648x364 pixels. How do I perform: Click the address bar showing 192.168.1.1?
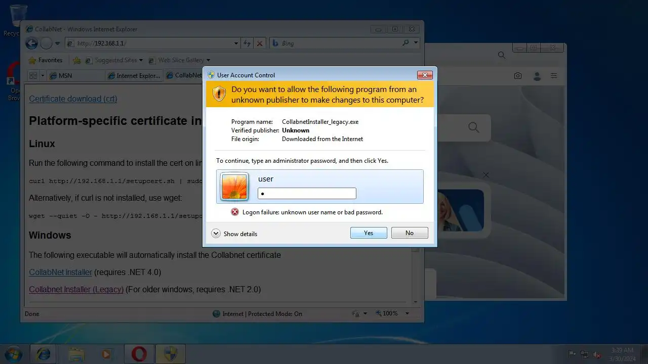(x=153, y=43)
